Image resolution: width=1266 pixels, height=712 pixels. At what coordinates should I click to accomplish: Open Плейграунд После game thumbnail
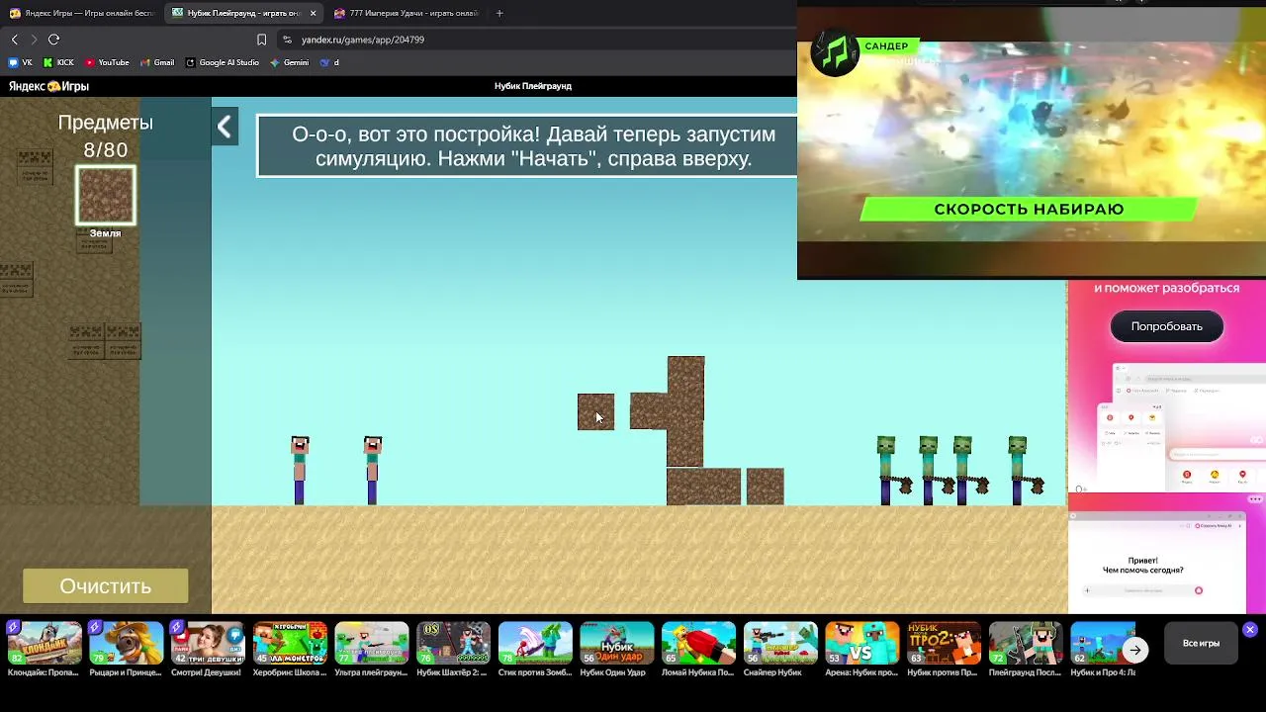coord(1026,644)
